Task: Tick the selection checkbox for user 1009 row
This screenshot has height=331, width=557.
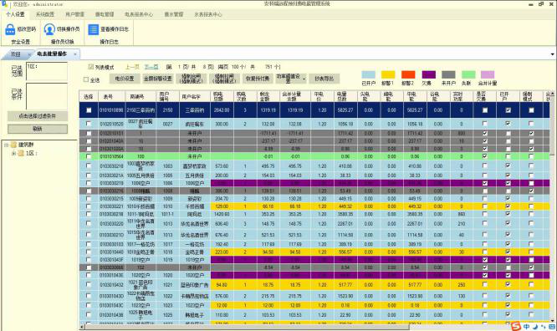Action: (89, 199)
